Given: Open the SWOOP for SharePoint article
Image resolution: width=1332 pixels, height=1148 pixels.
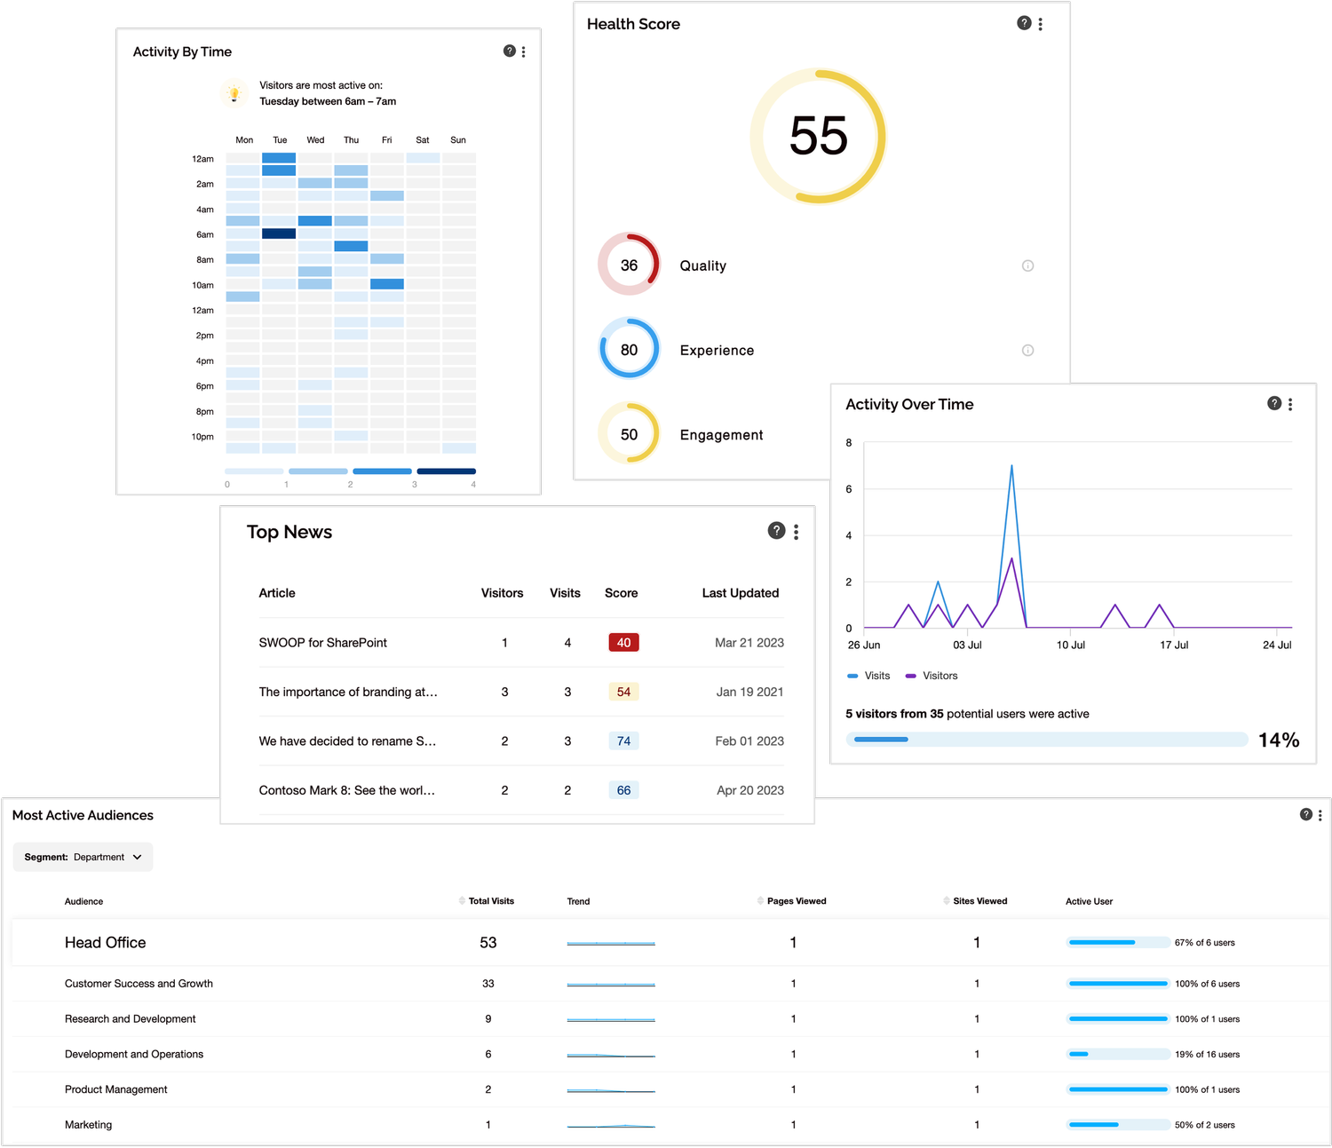Looking at the screenshot, I should pos(322,642).
